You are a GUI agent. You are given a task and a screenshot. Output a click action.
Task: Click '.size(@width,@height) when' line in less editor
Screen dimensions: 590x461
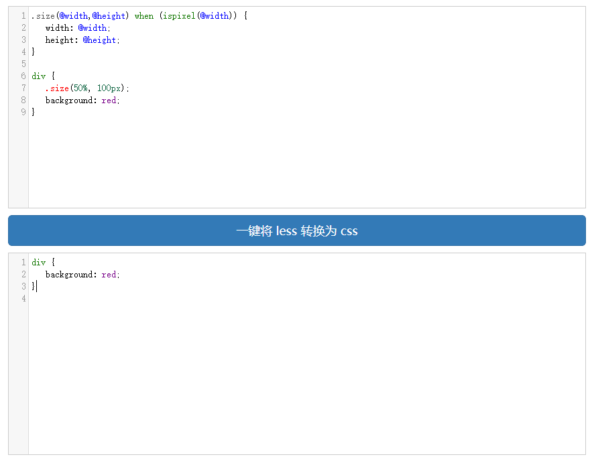(x=139, y=16)
